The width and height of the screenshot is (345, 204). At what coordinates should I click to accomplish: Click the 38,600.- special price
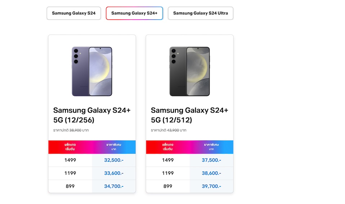click(211, 173)
